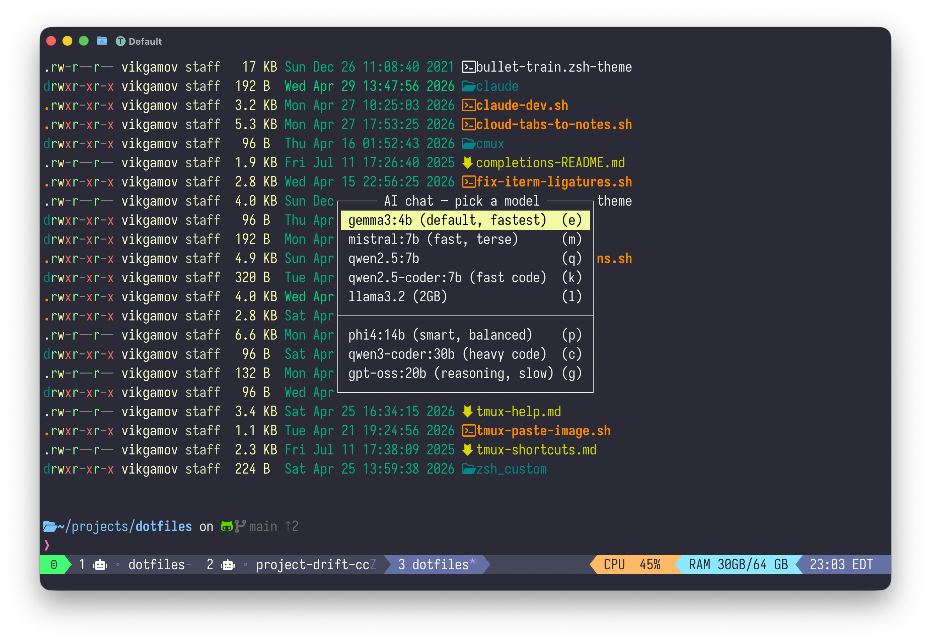931x643 pixels.
Task: Click the GitHub octocat icon in the prompt
Action: point(227,526)
